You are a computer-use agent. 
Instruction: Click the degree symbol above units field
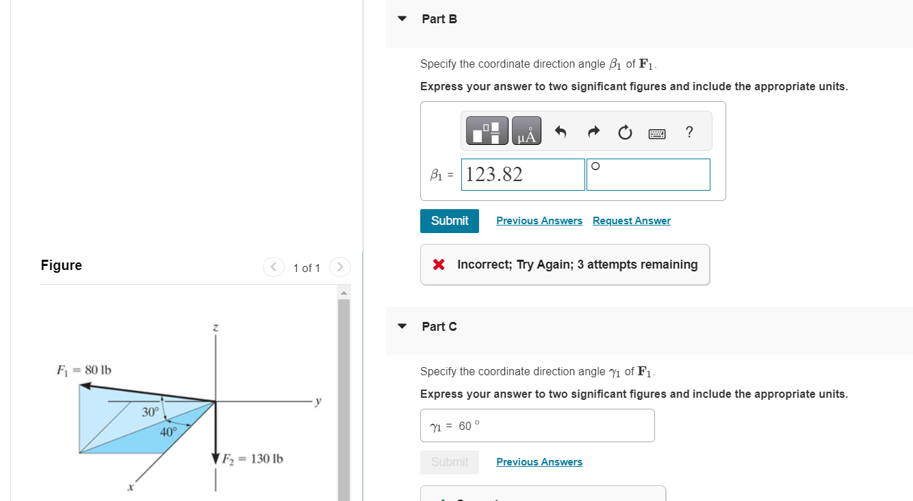[595, 165]
